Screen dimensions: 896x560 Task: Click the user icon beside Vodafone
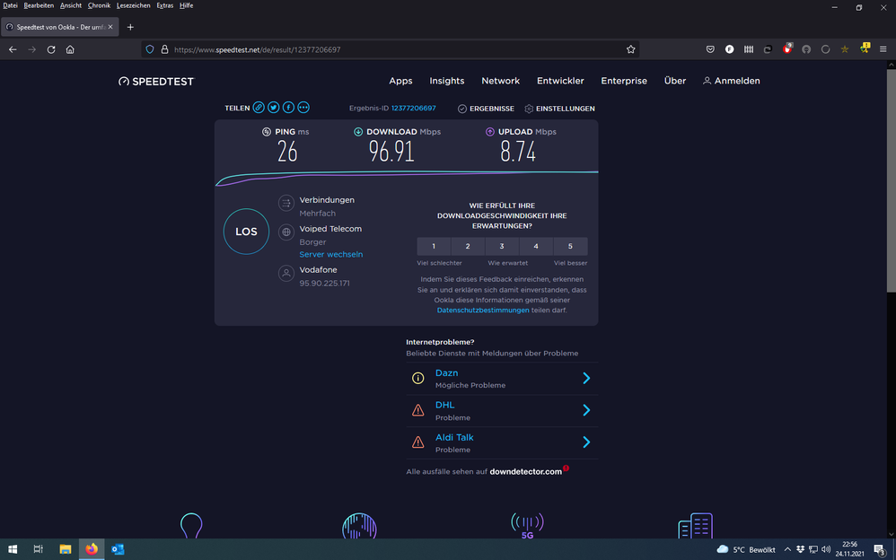[286, 273]
